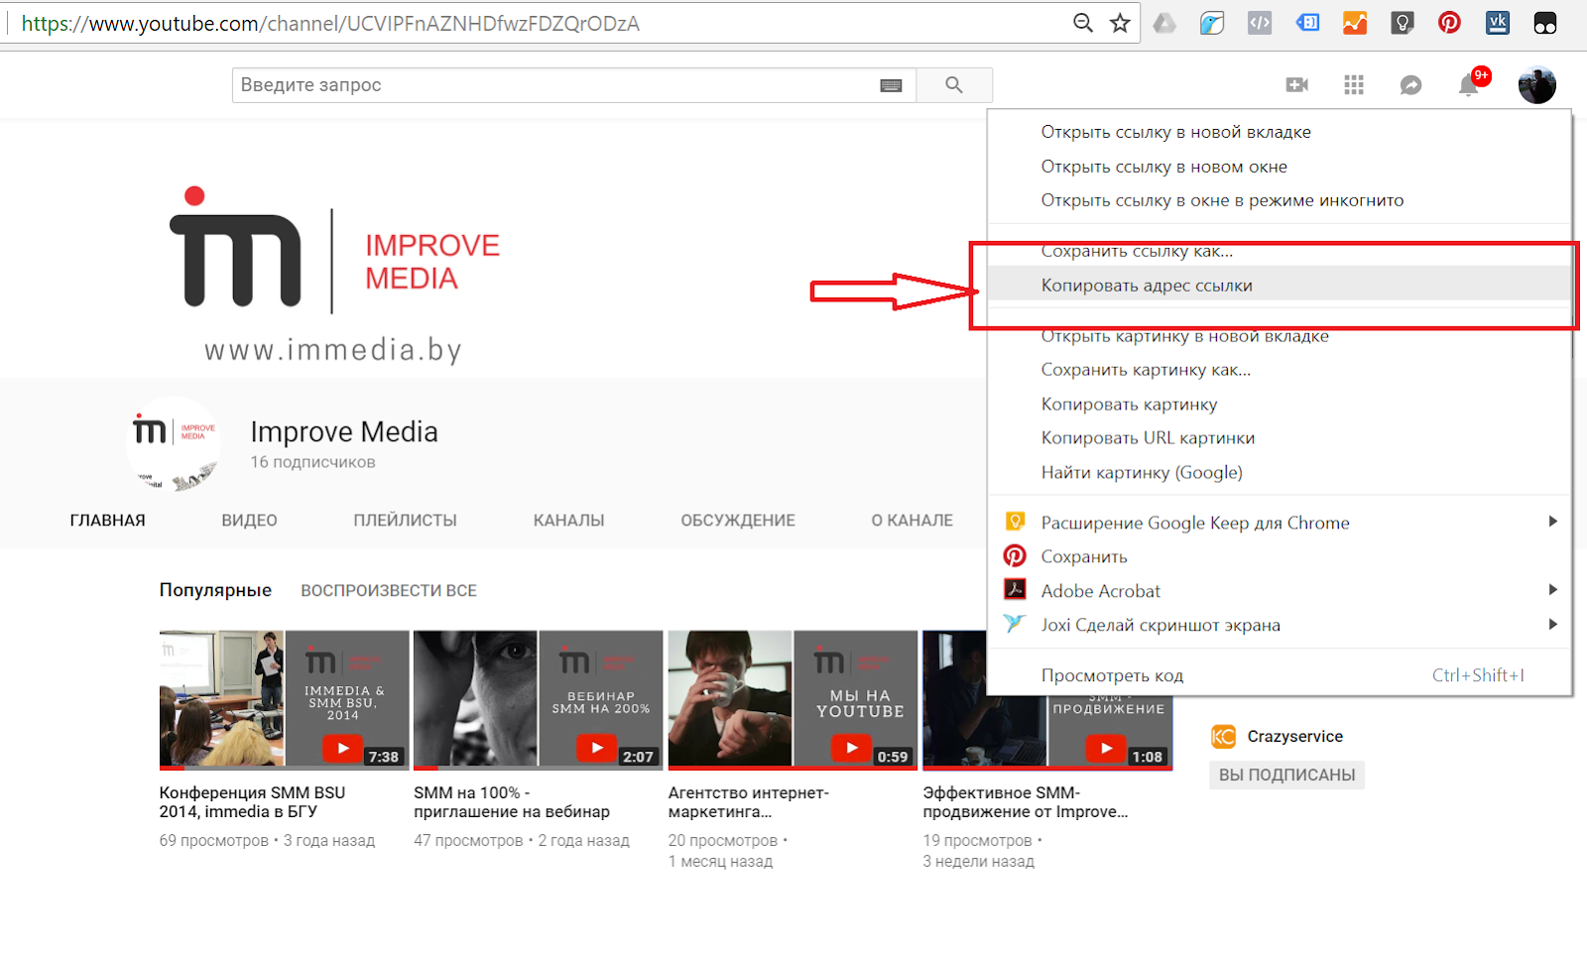Viewport: 1587px width, 954px height.
Task: Click video title 'SMM на 100% - приглашение на вебинар'
Action: (x=512, y=802)
